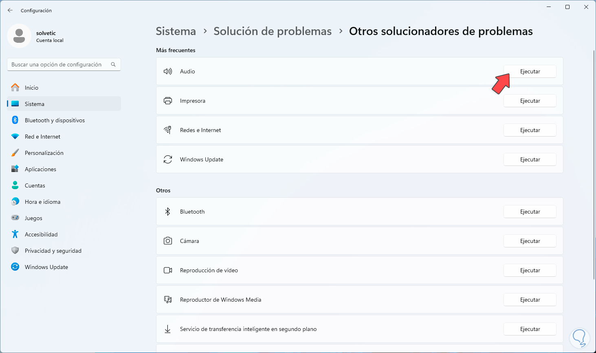
Task: Click the search magnifier icon
Action: coord(113,64)
